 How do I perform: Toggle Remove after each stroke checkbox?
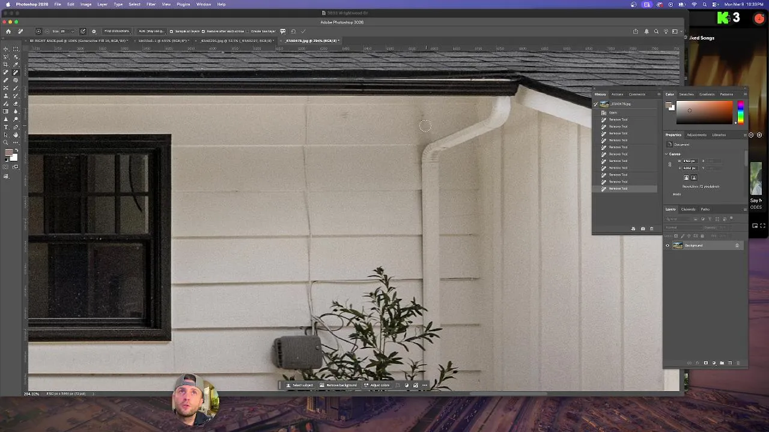(203, 31)
